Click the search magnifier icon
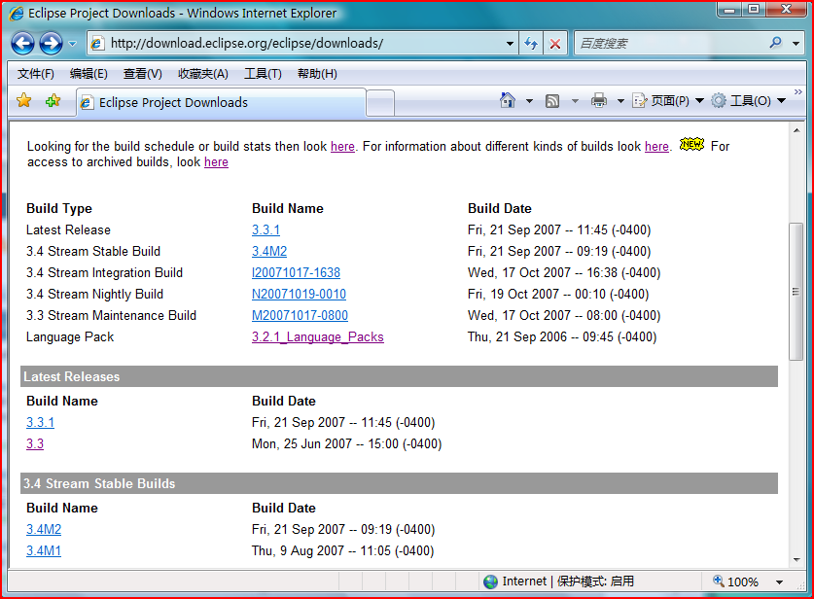Image resolution: width=814 pixels, height=599 pixels. [x=775, y=43]
